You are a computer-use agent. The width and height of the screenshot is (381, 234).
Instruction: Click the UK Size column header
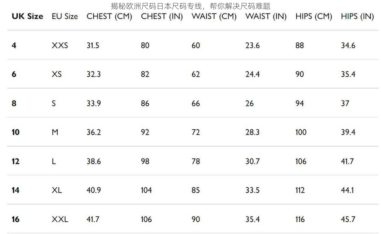pyautogui.click(x=27, y=16)
